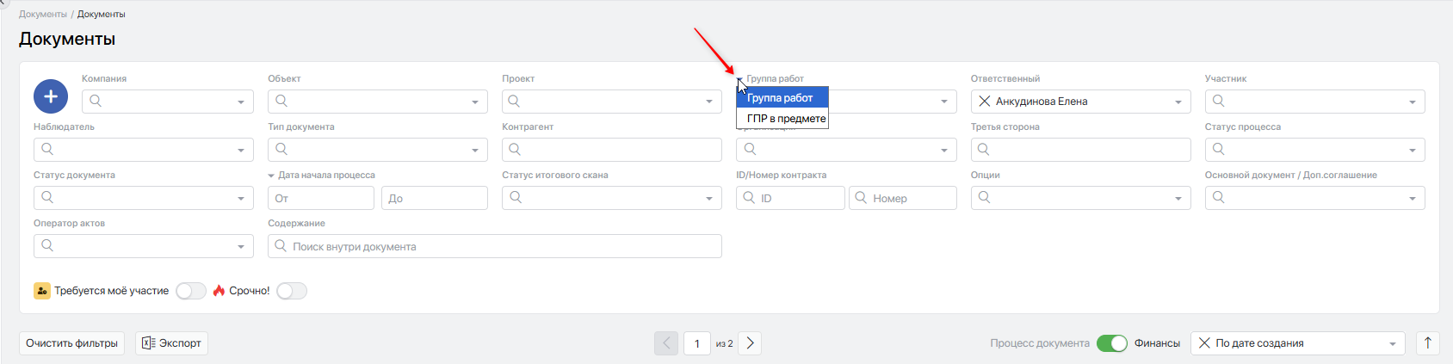Image resolution: width=1453 pixels, height=364 pixels.
Task: Click the Документы breadcrumb link
Action: tap(43, 15)
